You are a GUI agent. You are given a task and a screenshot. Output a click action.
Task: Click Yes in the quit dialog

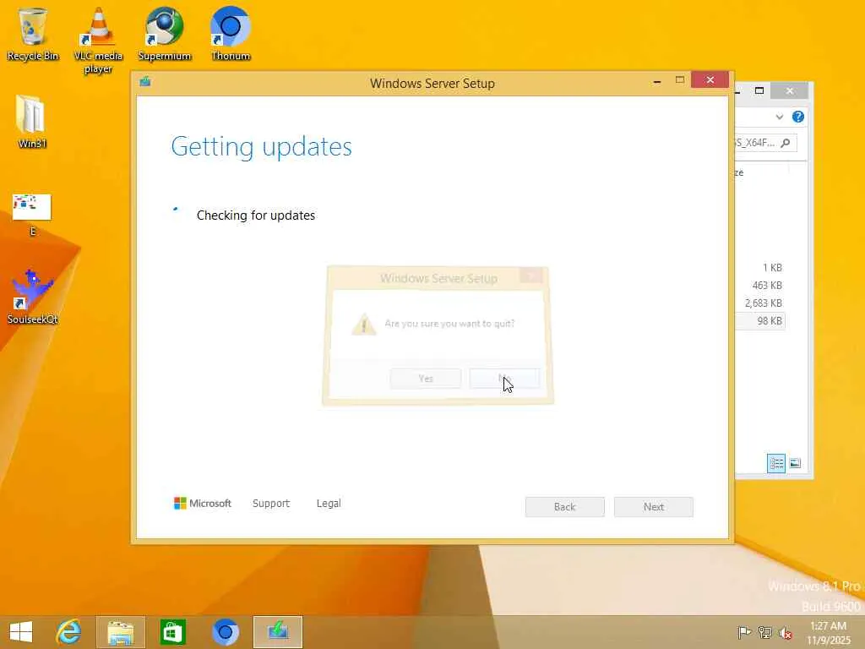(x=426, y=378)
